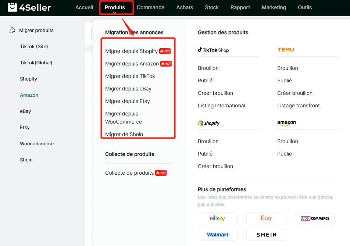The width and height of the screenshot is (350, 246).
Task: Select Woocommerce in sidebar
Action: coord(37,143)
